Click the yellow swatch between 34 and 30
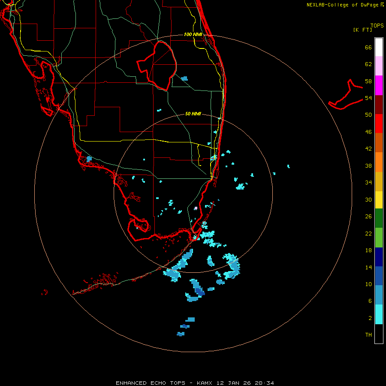The image size is (386, 386). pyautogui.click(x=379, y=200)
